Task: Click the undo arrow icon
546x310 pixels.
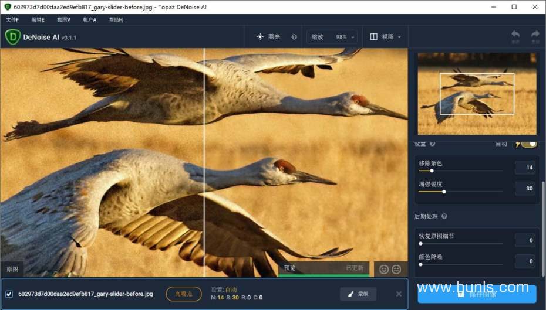Action: pyautogui.click(x=515, y=35)
